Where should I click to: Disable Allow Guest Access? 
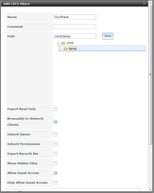coord(55,173)
